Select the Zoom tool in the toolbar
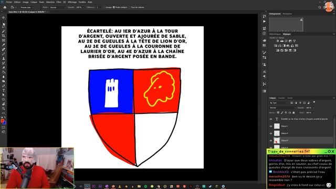336x189 pixels. pos(4,109)
